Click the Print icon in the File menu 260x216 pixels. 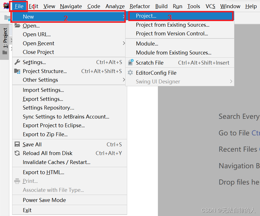pos(17,181)
